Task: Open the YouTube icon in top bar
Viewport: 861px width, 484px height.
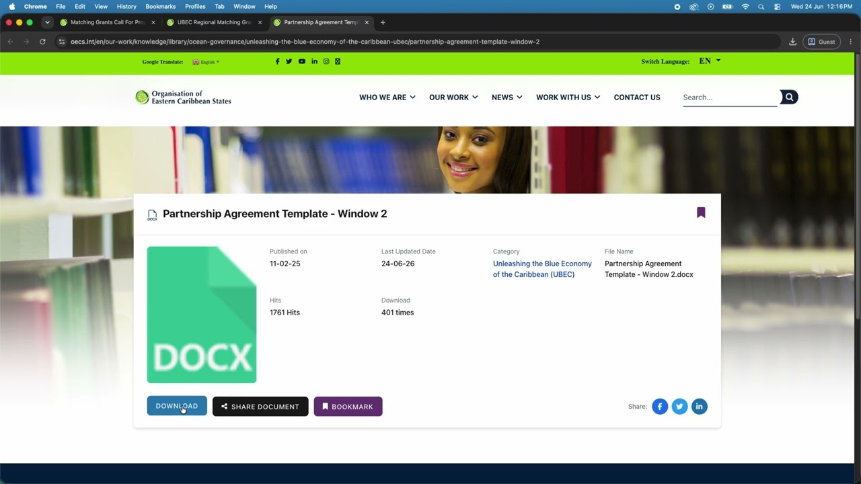Action: coord(301,61)
